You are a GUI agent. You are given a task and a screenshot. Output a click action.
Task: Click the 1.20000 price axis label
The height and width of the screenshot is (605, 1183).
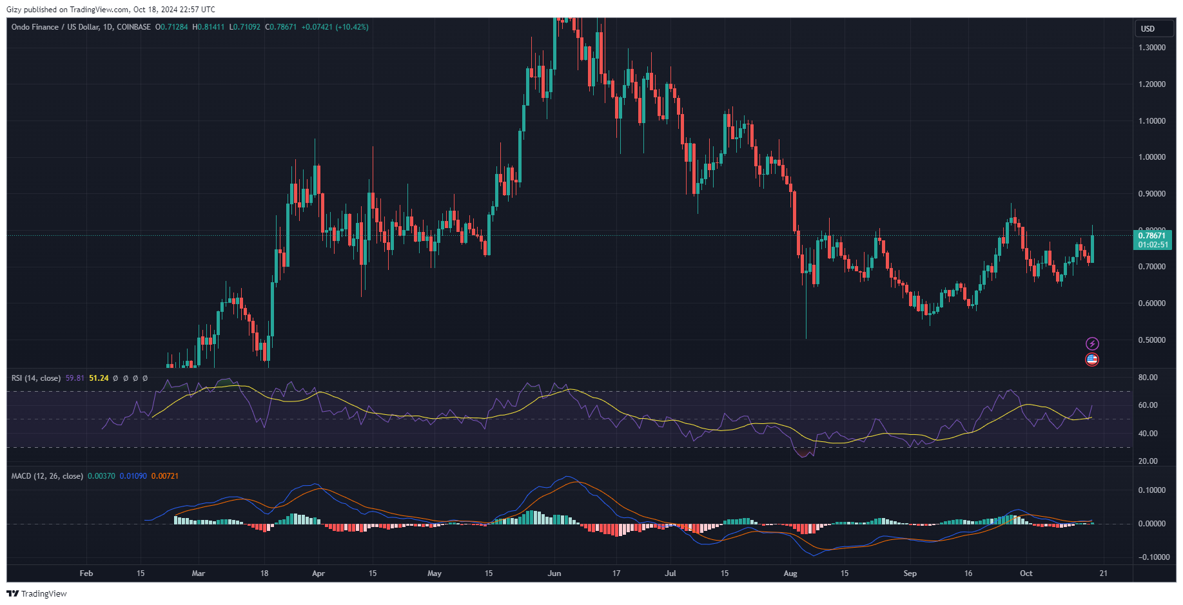1152,84
